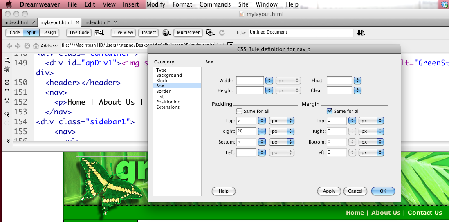
Task: Open the Width value dropdown
Action: pos(269,81)
